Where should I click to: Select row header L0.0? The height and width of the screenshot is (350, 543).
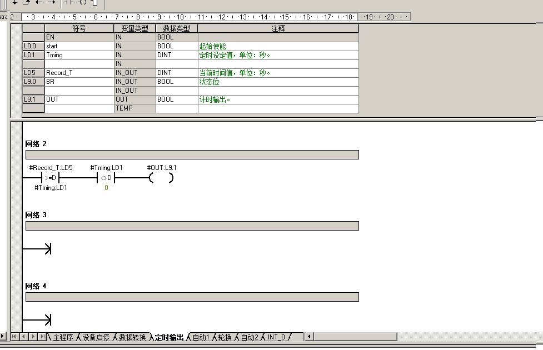coord(33,46)
